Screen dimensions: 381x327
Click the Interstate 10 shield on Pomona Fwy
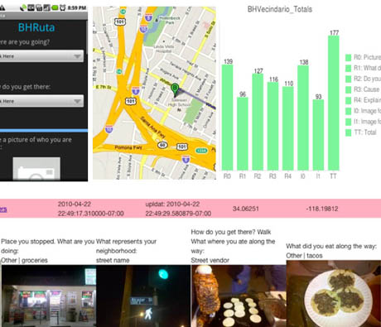(x=109, y=129)
